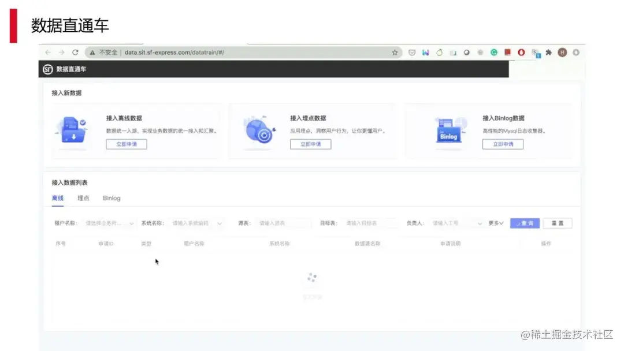Bookmark page with star icon
Screen dimensions: 624x351
pyautogui.click(x=395, y=53)
